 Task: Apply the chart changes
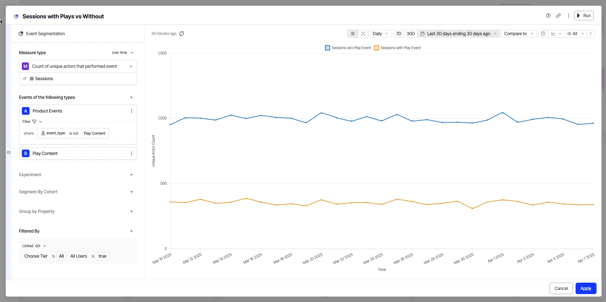point(586,288)
